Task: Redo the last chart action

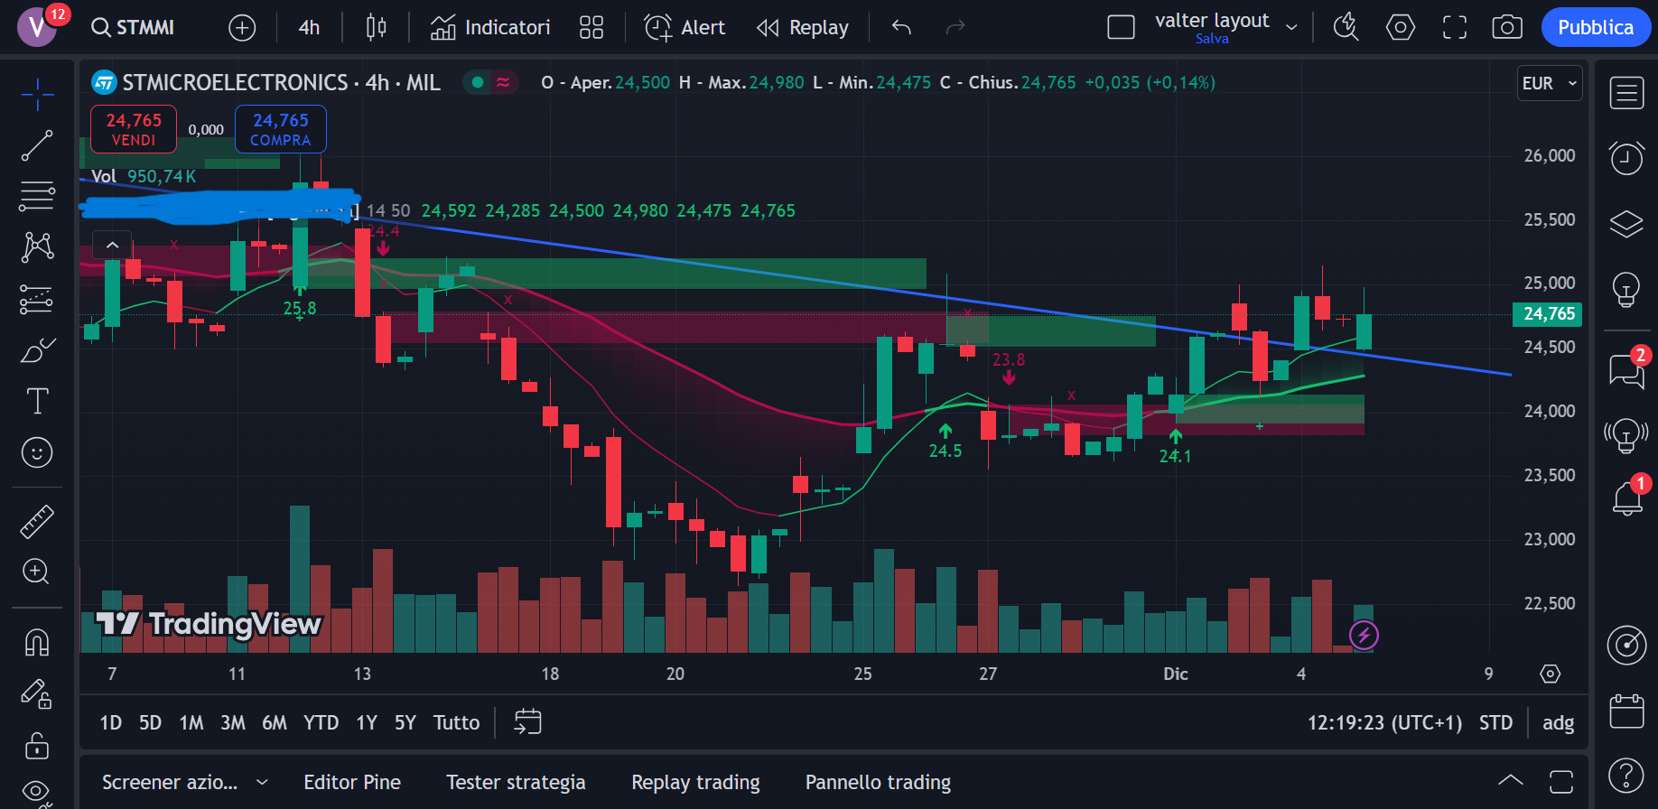Action: coord(955,27)
